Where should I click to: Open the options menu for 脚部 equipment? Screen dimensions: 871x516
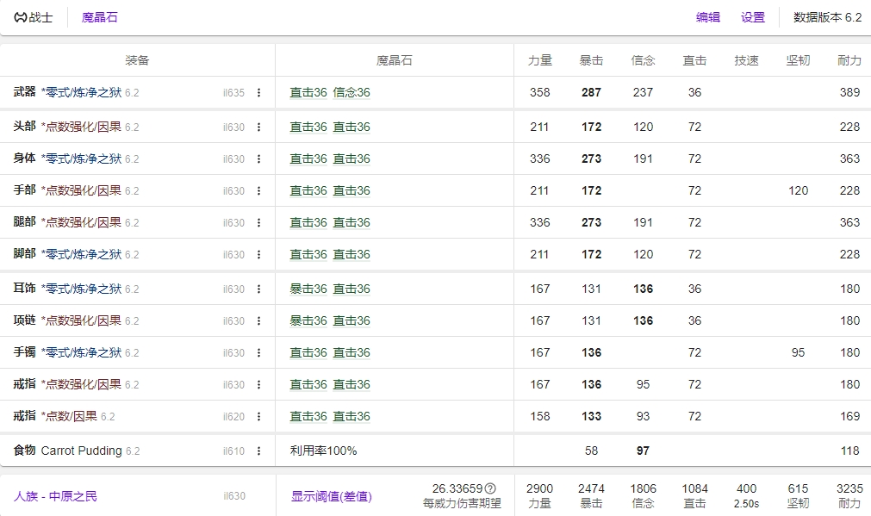tap(258, 254)
